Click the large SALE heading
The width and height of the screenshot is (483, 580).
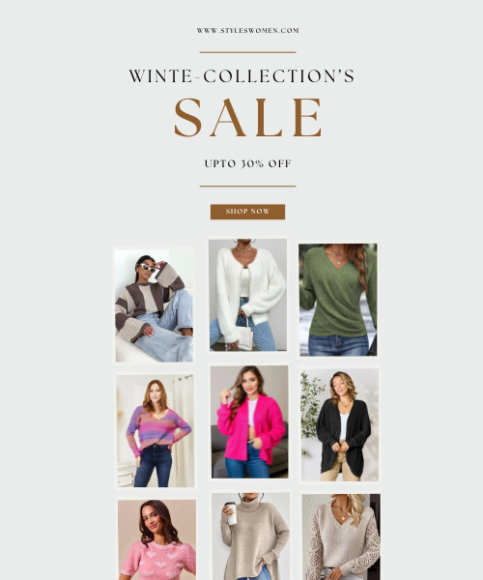click(x=247, y=118)
